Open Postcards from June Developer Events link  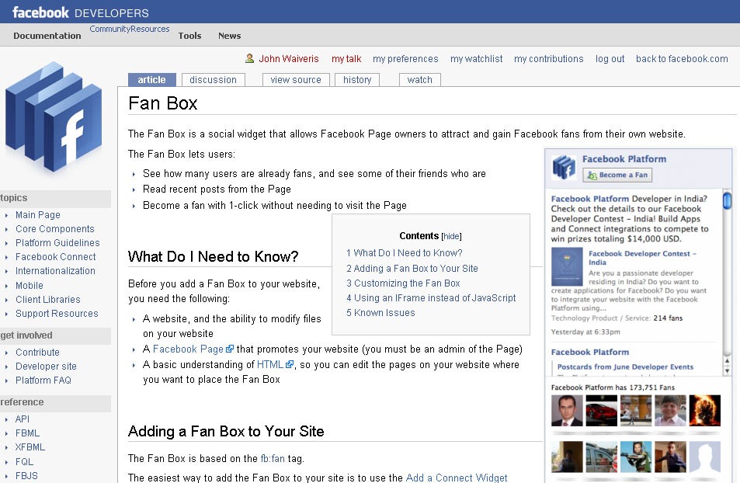click(x=625, y=367)
